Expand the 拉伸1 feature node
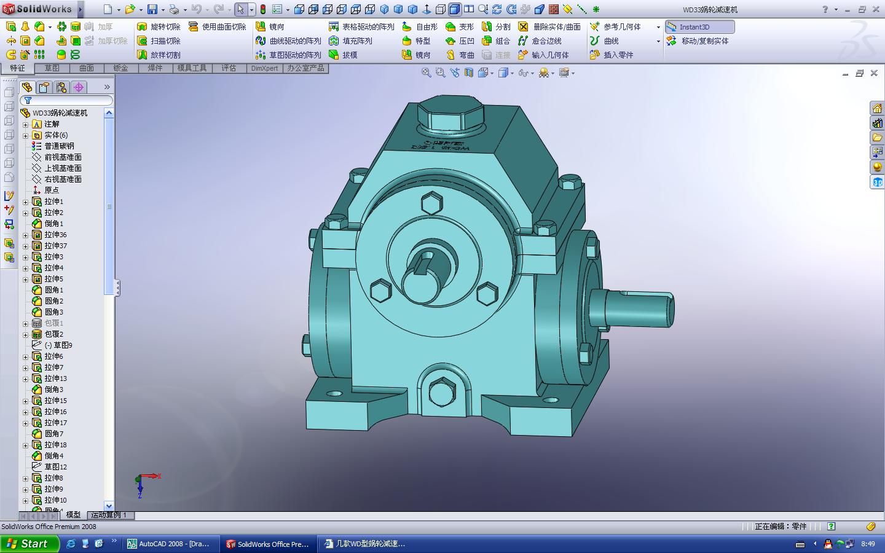 coord(26,202)
